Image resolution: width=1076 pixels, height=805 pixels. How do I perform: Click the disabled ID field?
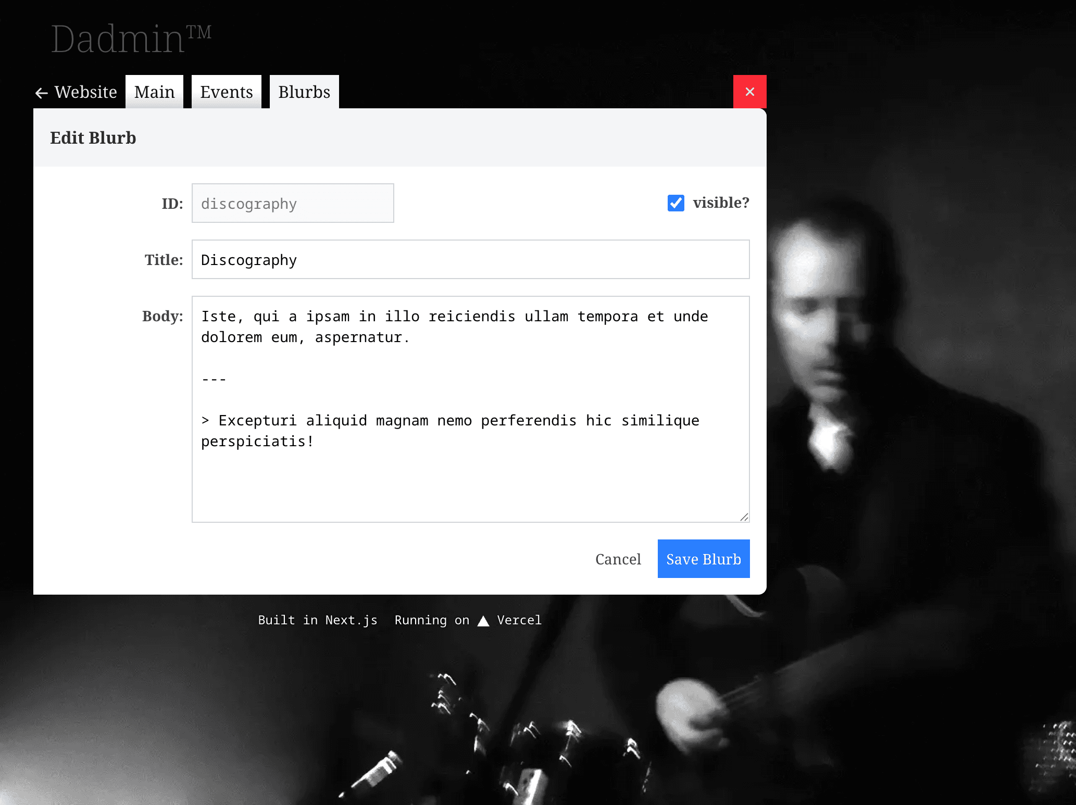point(293,203)
